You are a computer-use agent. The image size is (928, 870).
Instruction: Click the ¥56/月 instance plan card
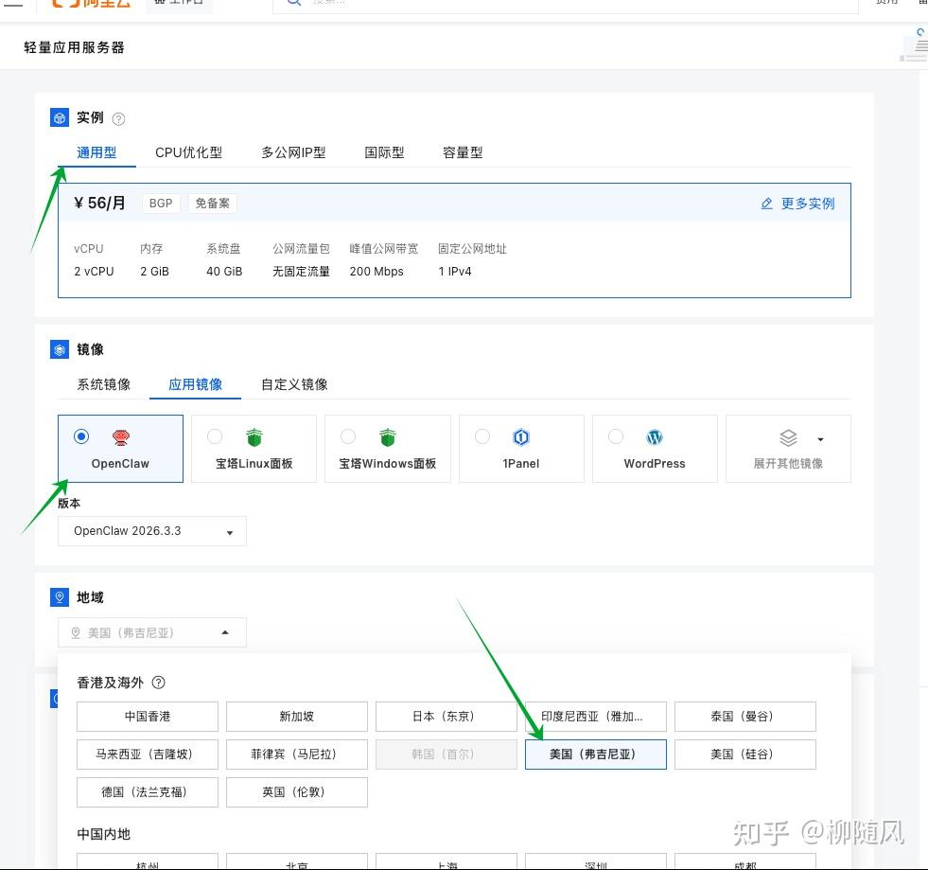point(454,240)
